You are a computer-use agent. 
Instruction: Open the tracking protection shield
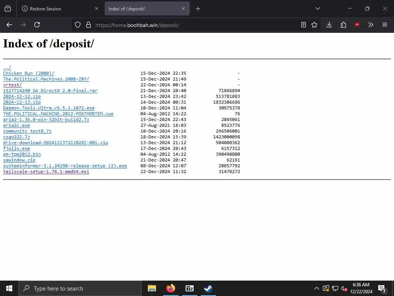tap(78, 25)
